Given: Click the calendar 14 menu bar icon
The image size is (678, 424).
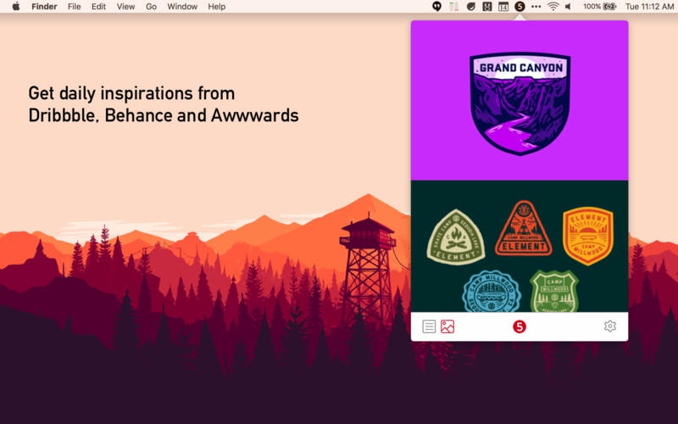Looking at the screenshot, I should [503, 7].
